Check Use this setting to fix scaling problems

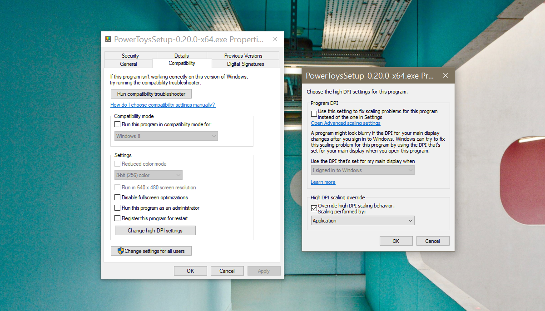pyautogui.click(x=314, y=114)
